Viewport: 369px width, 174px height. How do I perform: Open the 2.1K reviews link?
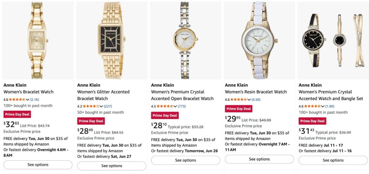pyautogui.click(x=35, y=100)
